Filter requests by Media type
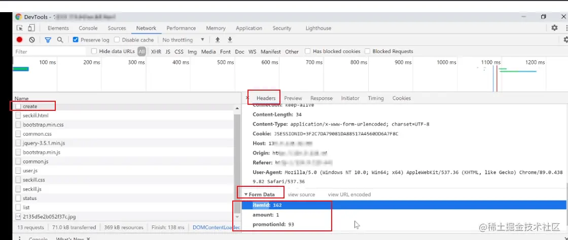The image size is (568, 240). (208, 52)
